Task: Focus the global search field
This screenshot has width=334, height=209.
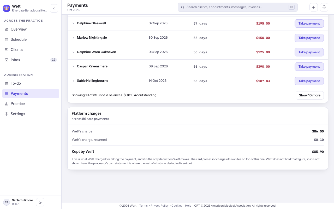Action: tap(238, 7)
